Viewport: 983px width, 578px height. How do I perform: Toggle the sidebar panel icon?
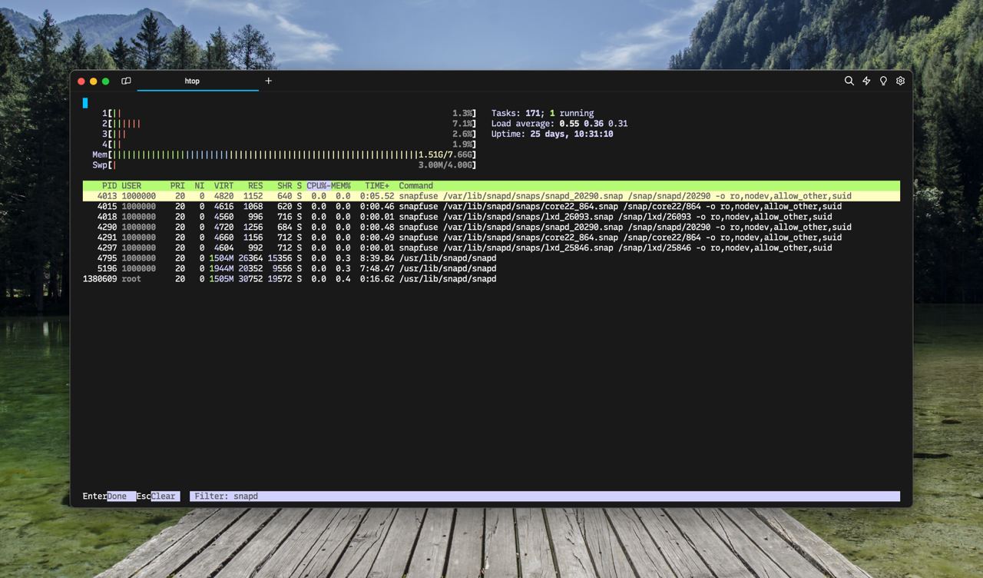click(x=126, y=81)
